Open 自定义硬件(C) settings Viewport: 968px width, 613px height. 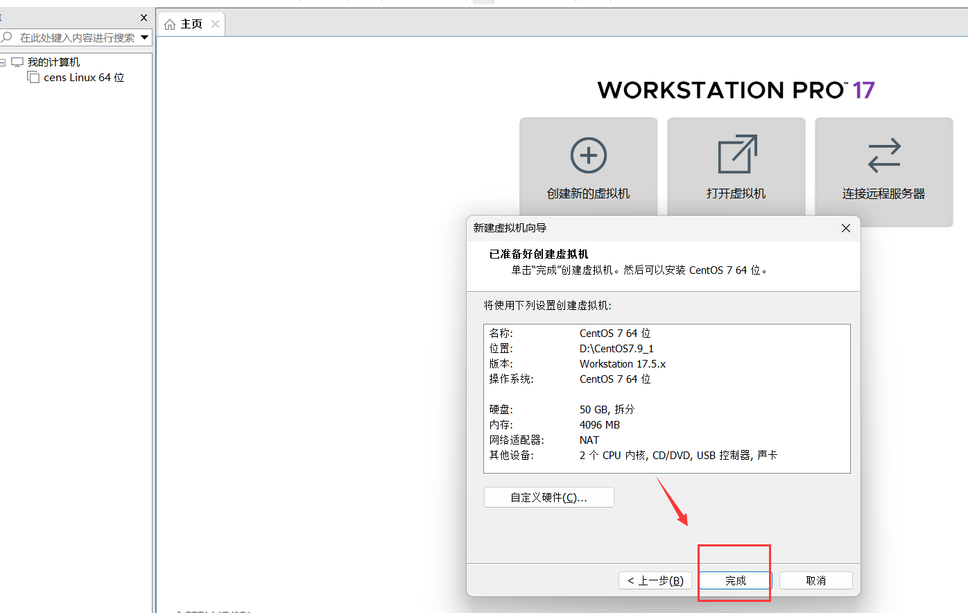548,497
